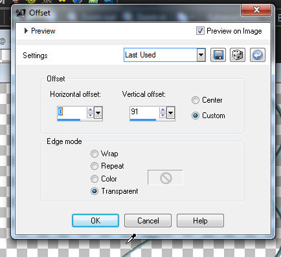Viewport: 281px width, 257px height.
Task: Select the Custom radio button
Action: tap(196, 116)
